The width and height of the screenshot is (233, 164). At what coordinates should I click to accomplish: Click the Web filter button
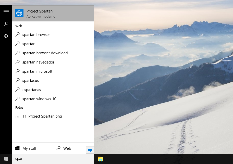pyautogui.click(x=67, y=148)
